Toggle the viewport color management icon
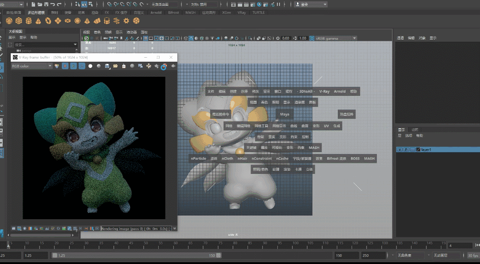The width and height of the screenshot is (480, 264). pyautogui.click(x=312, y=38)
